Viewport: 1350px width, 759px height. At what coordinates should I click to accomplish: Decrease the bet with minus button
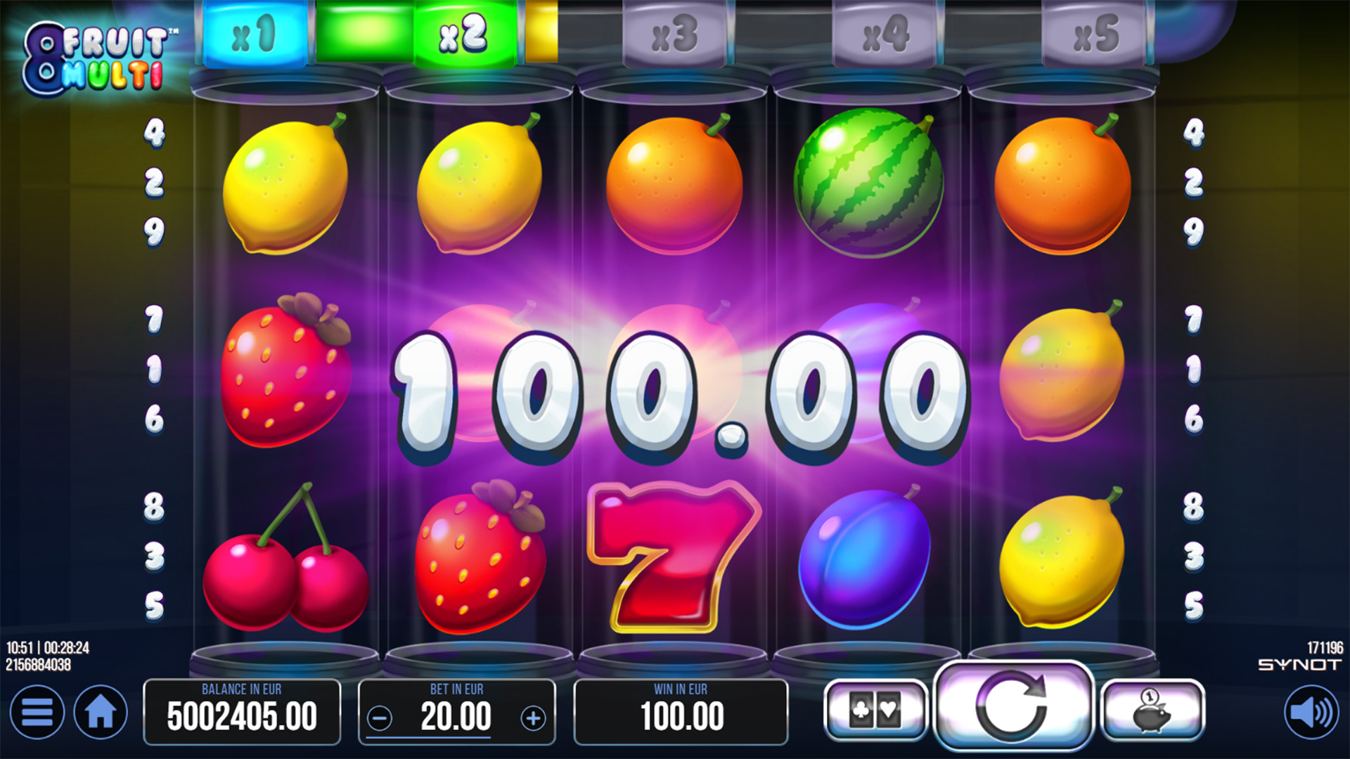380,718
